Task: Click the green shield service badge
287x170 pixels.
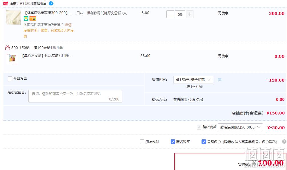Action: (x=26, y=18)
